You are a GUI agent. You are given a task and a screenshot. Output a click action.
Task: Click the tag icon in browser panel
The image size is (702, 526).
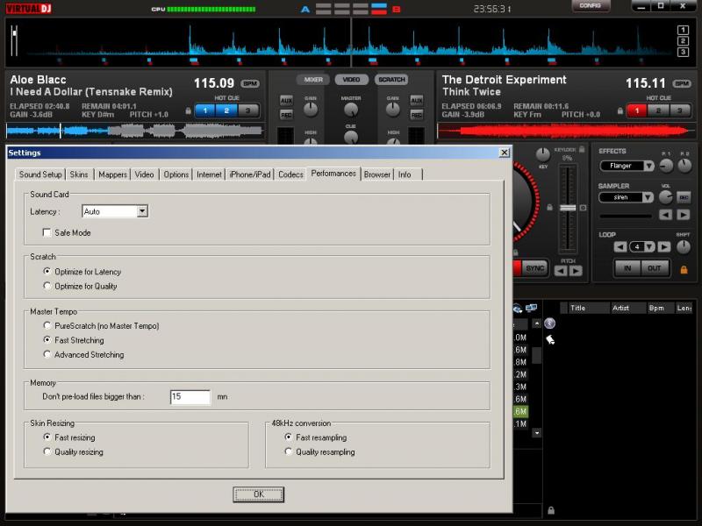tap(550, 340)
